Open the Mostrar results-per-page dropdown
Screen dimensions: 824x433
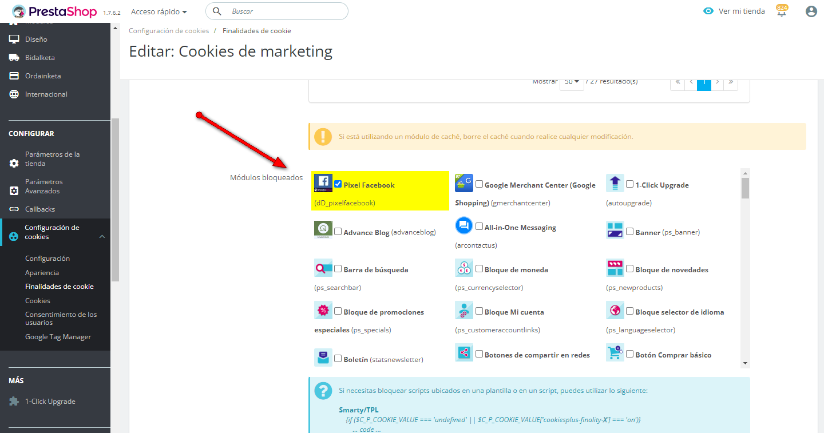point(572,82)
